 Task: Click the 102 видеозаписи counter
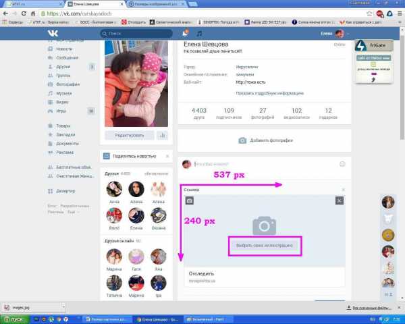pyautogui.click(x=296, y=113)
